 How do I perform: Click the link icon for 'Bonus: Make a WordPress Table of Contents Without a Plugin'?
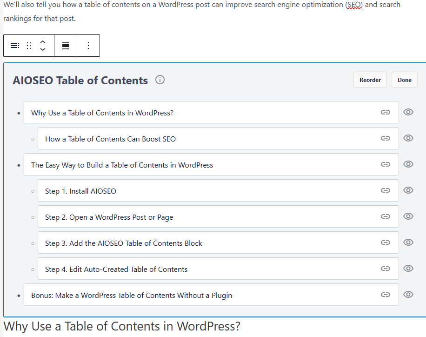point(385,295)
